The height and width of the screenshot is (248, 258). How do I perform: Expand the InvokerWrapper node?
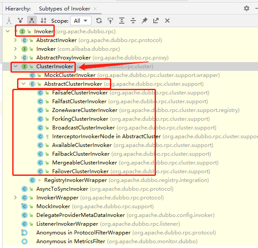[15, 198]
